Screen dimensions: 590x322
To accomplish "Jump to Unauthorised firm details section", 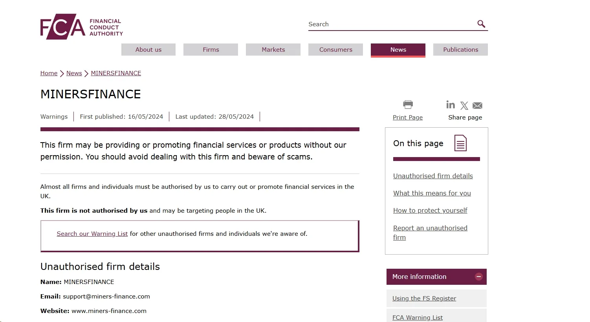I will pos(433,176).
